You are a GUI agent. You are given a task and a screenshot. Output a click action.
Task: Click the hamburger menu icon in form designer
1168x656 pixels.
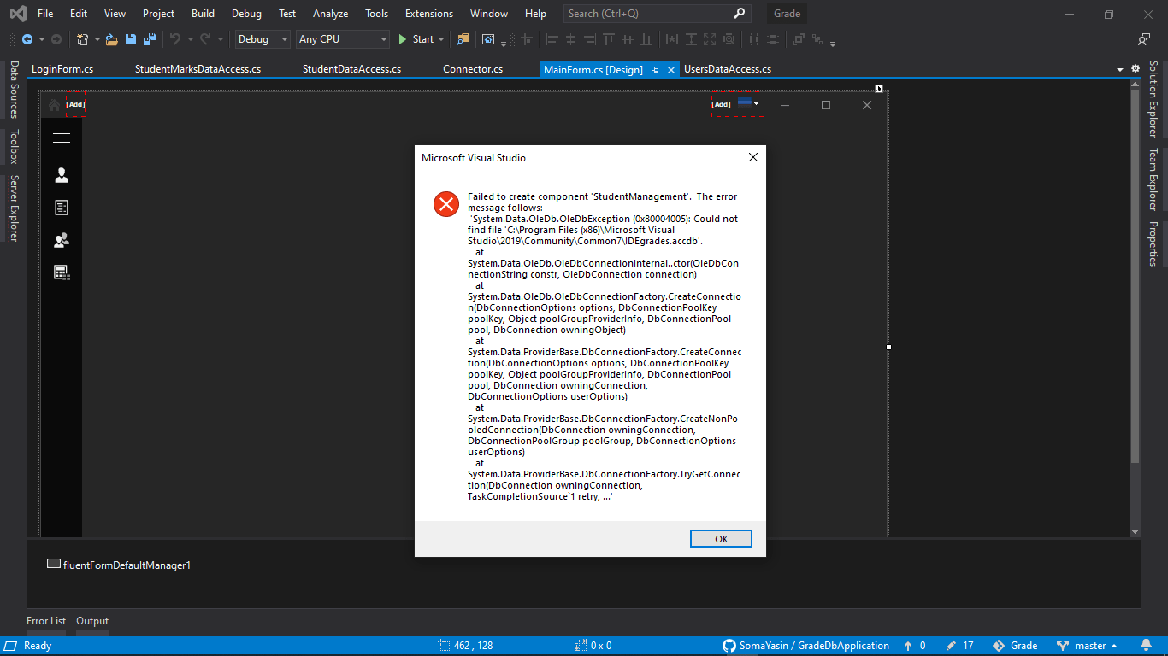click(62, 138)
